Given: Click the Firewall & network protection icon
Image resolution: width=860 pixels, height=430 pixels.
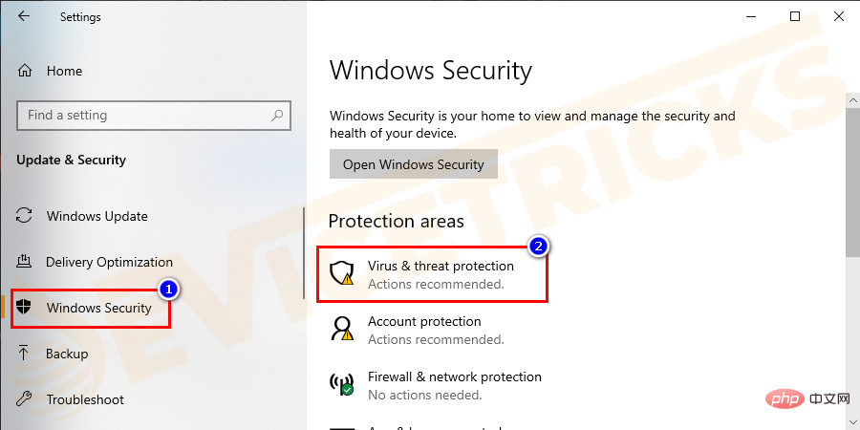Looking at the screenshot, I should [x=341, y=385].
